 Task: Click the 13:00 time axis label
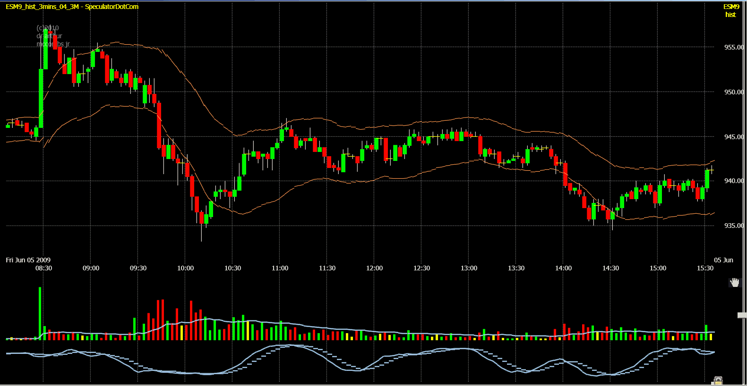[x=469, y=268]
